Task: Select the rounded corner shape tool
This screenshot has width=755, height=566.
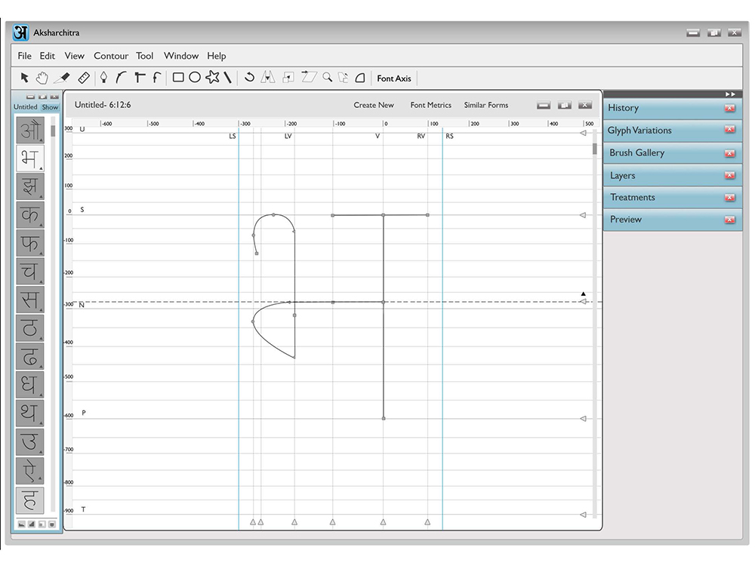Action: pos(360,78)
